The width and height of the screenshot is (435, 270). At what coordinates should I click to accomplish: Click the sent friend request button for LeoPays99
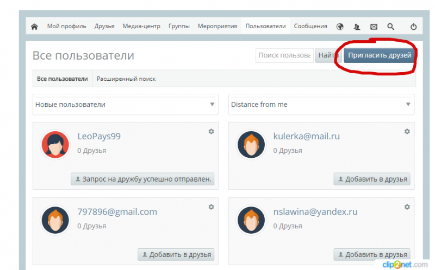pos(142,179)
